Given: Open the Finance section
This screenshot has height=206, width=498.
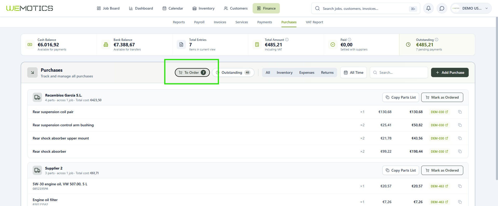Looking at the screenshot, I should coord(266,8).
